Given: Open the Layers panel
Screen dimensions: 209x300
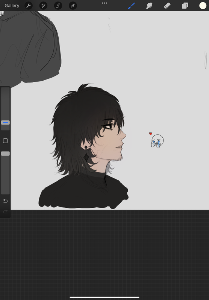Looking at the screenshot, I should click(x=185, y=6).
